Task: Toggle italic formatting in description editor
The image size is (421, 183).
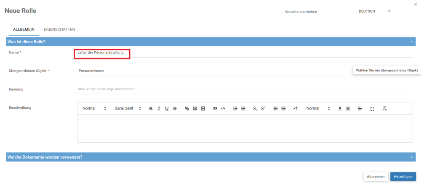Action: pyautogui.click(x=159, y=109)
